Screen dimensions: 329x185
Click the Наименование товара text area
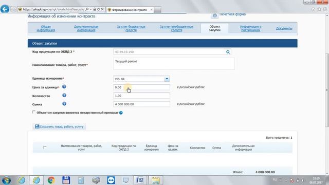point(174,63)
